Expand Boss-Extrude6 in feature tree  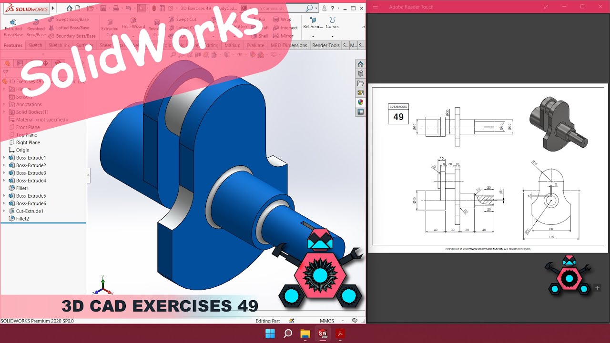point(4,203)
